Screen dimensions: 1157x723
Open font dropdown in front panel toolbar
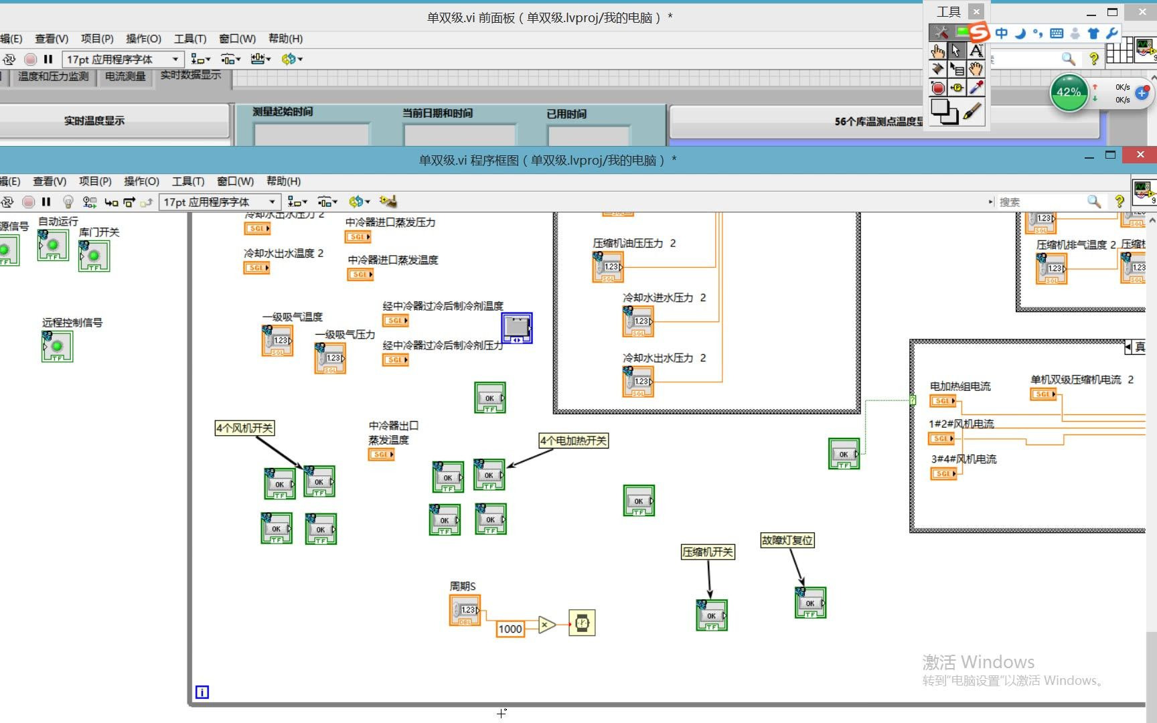[123, 59]
